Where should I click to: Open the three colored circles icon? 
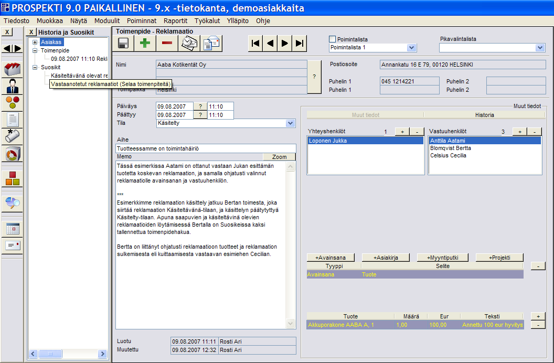[x=13, y=102]
